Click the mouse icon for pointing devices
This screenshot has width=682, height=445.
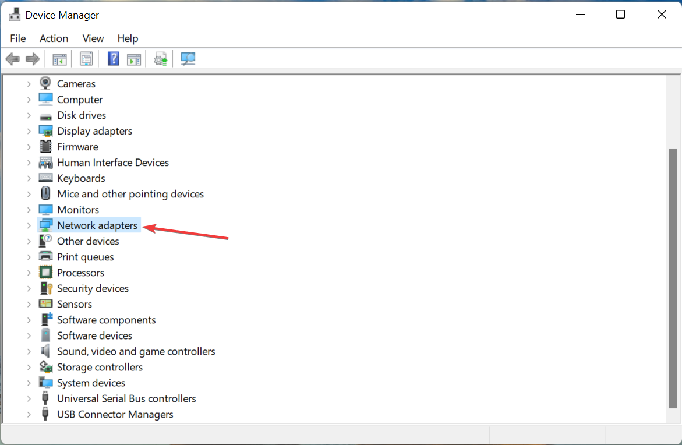point(45,193)
